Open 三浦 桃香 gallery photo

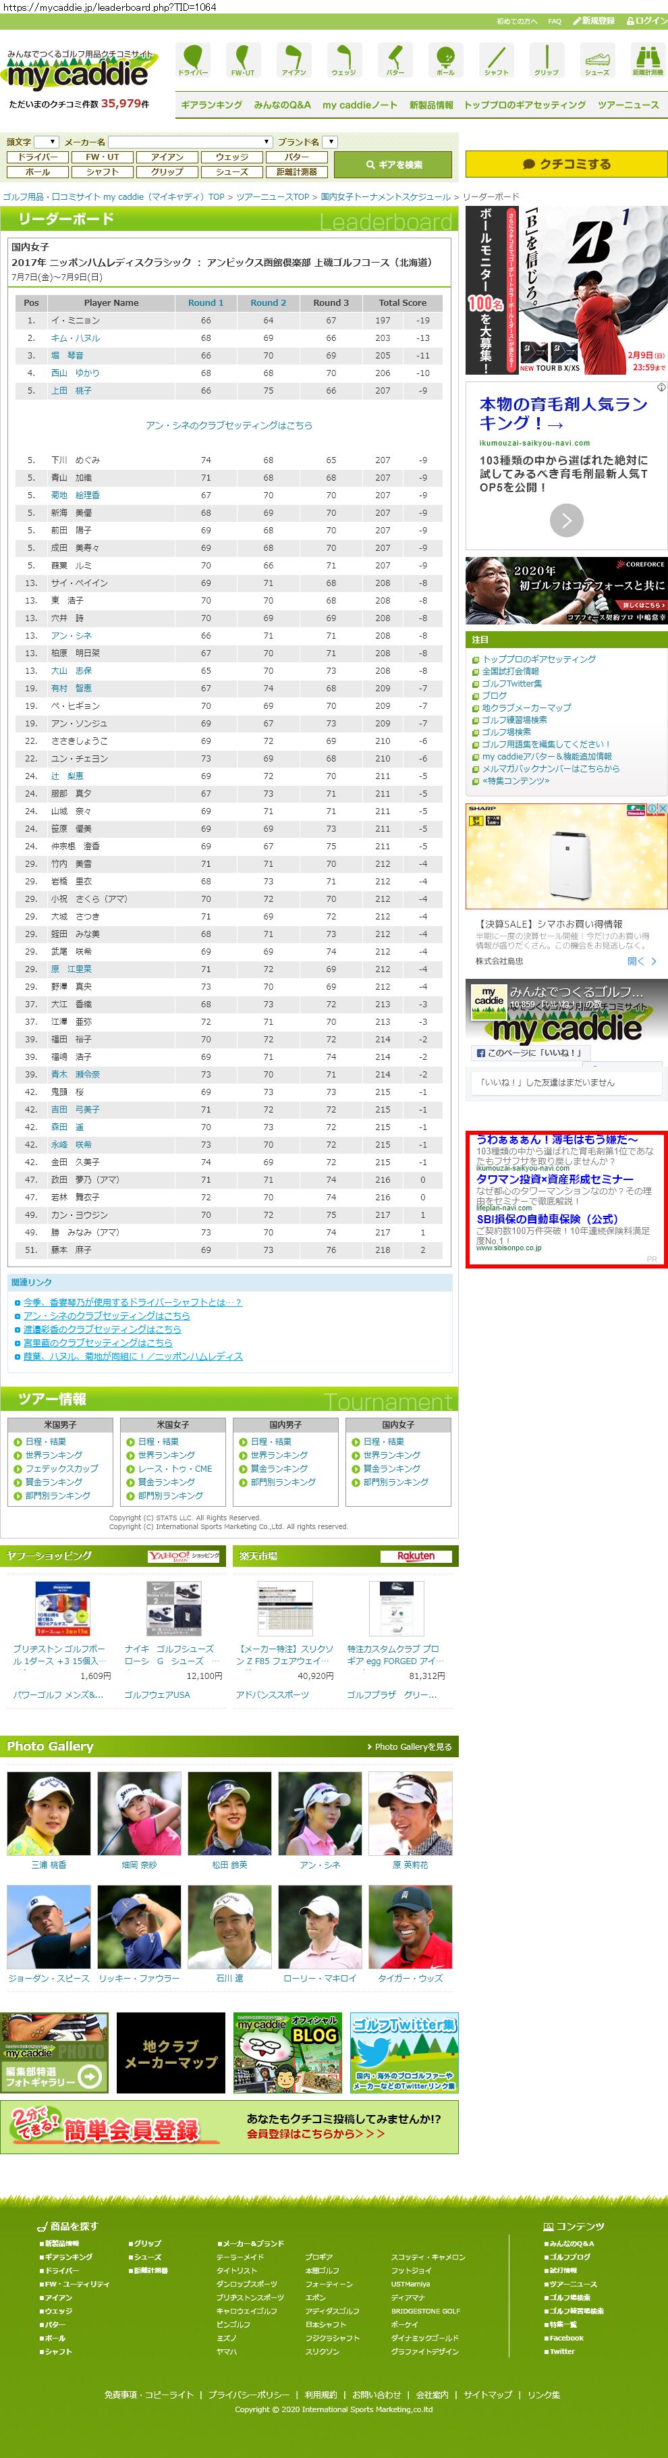[49, 1814]
